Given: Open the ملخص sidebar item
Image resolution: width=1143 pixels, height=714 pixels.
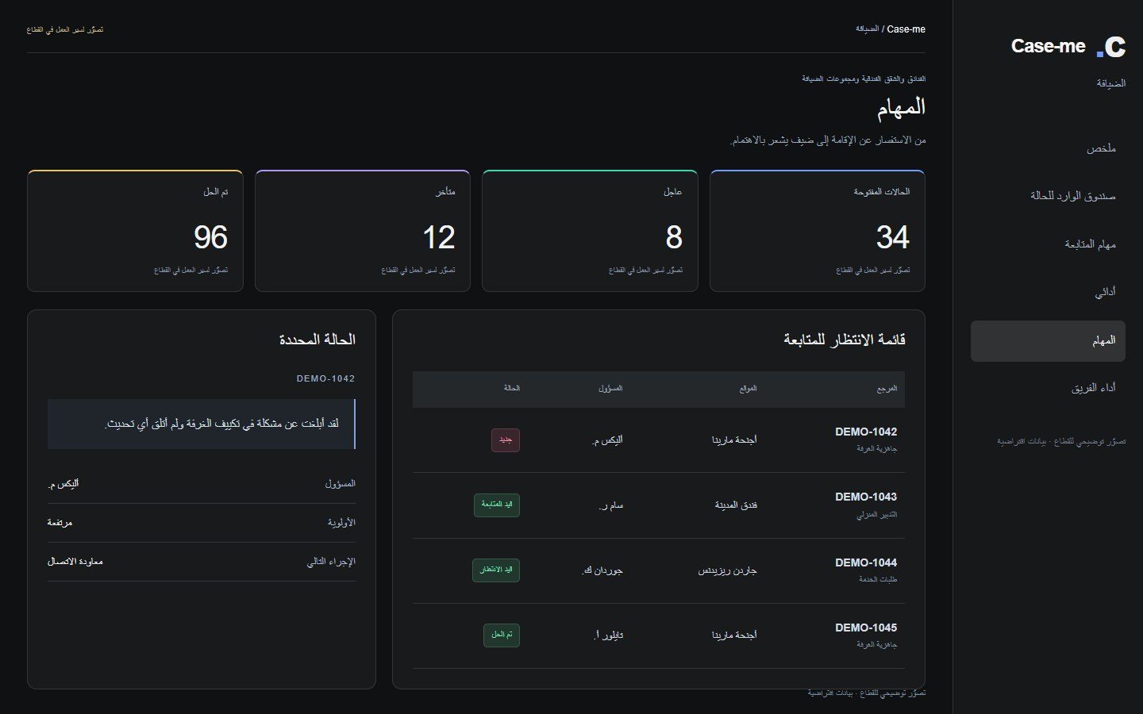Looking at the screenshot, I should (1048, 148).
